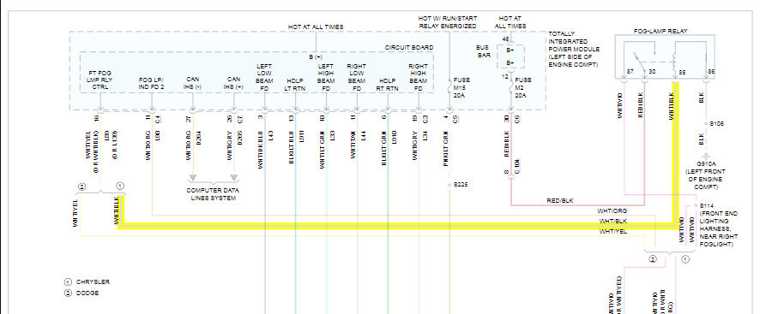
Task: Click relay terminal 86 number
Action: [710, 72]
